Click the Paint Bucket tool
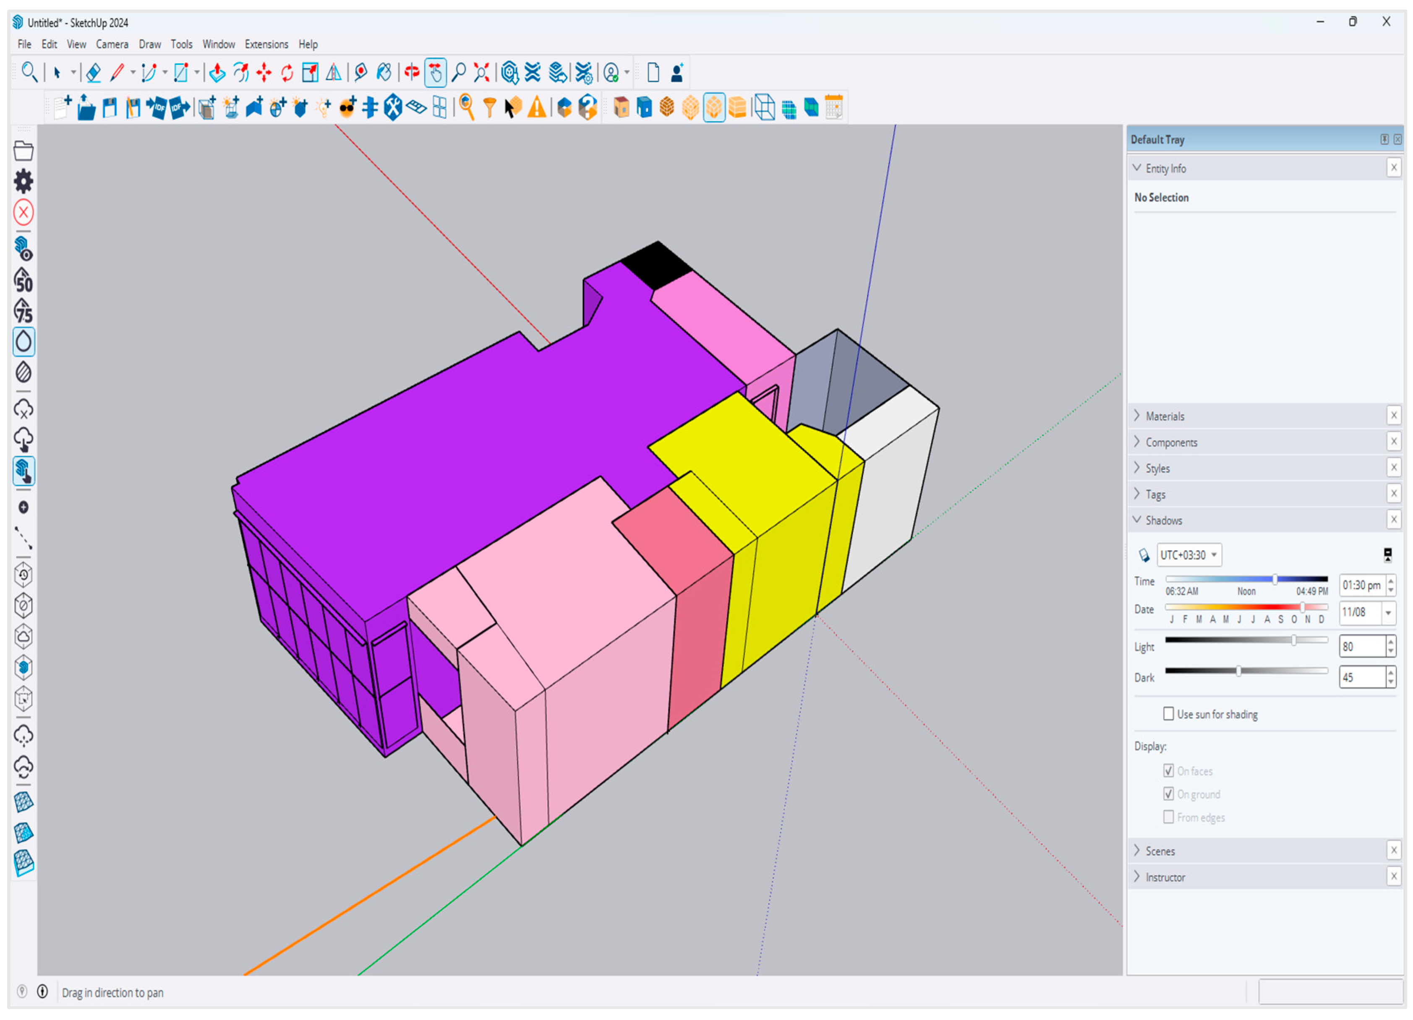The height and width of the screenshot is (1020, 1413). coord(384,73)
